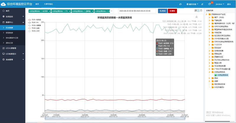Remove the 水质监测系统-1-PH tag
The image size is (236, 123).
click(70, 11)
